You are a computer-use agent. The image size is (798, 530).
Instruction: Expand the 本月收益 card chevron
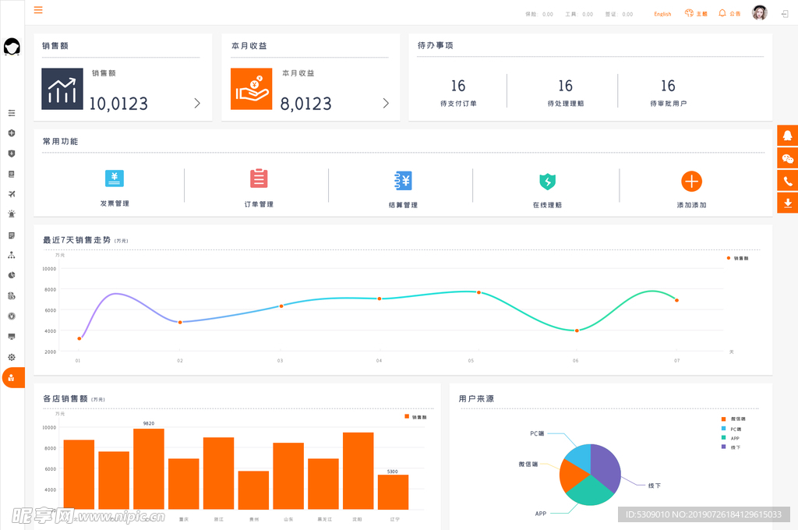(x=386, y=103)
